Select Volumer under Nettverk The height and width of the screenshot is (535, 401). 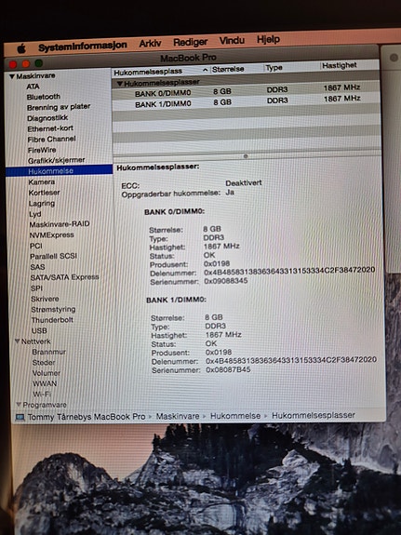click(47, 373)
